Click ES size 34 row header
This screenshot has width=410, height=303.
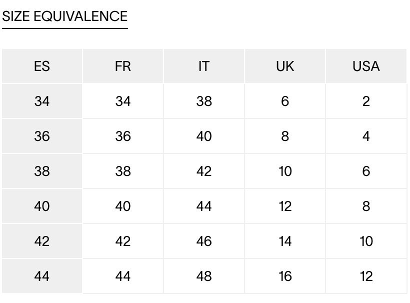click(42, 101)
